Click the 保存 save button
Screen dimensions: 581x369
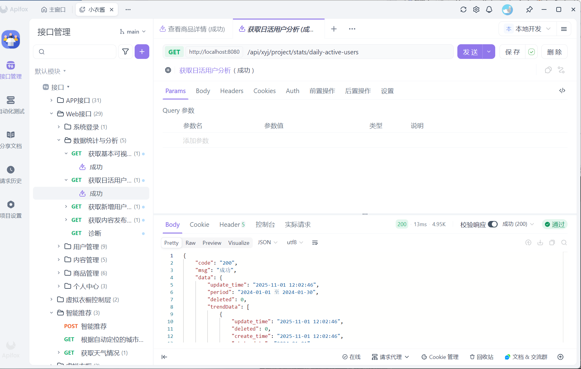tap(513, 52)
